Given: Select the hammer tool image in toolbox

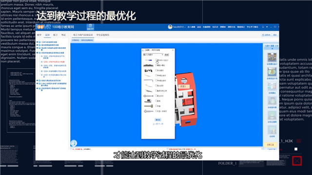Looking at the screenshot, I should [148, 106].
